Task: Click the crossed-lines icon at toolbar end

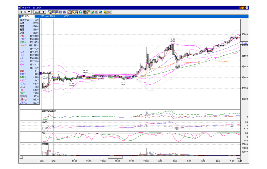Action: [109, 12]
